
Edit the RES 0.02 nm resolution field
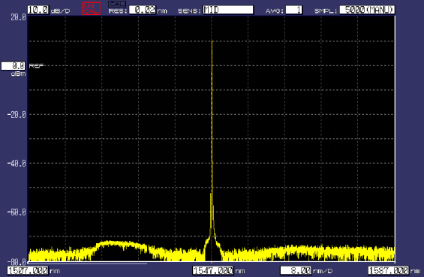(143, 10)
